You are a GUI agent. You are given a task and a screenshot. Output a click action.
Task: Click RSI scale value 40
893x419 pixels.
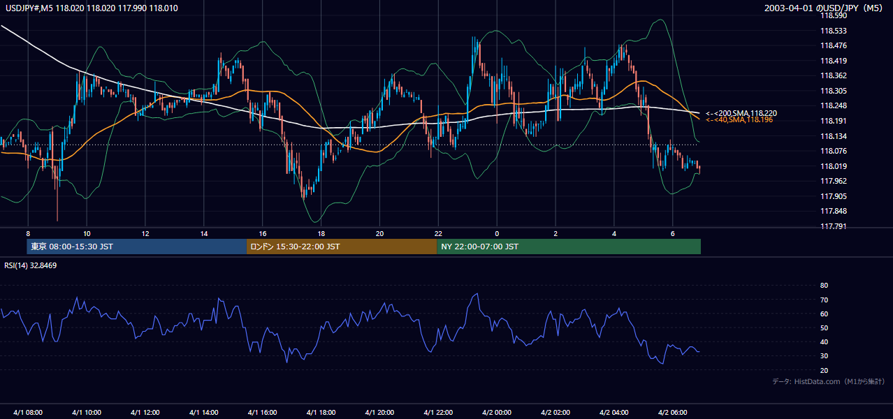click(x=825, y=341)
